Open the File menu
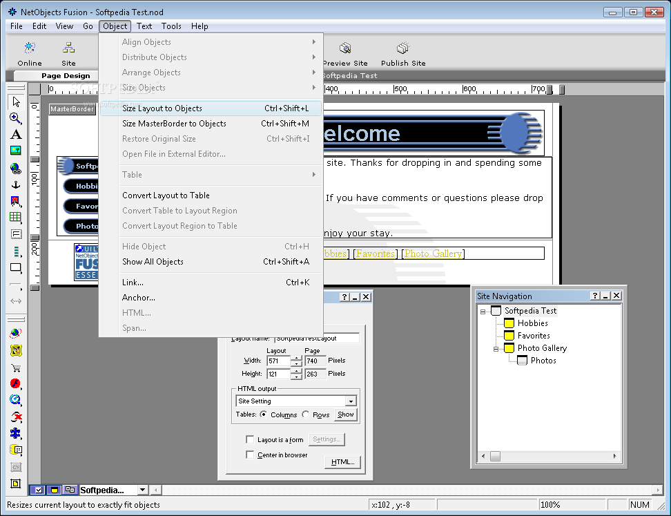Screen dimensions: 671x516 click(x=17, y=26)
